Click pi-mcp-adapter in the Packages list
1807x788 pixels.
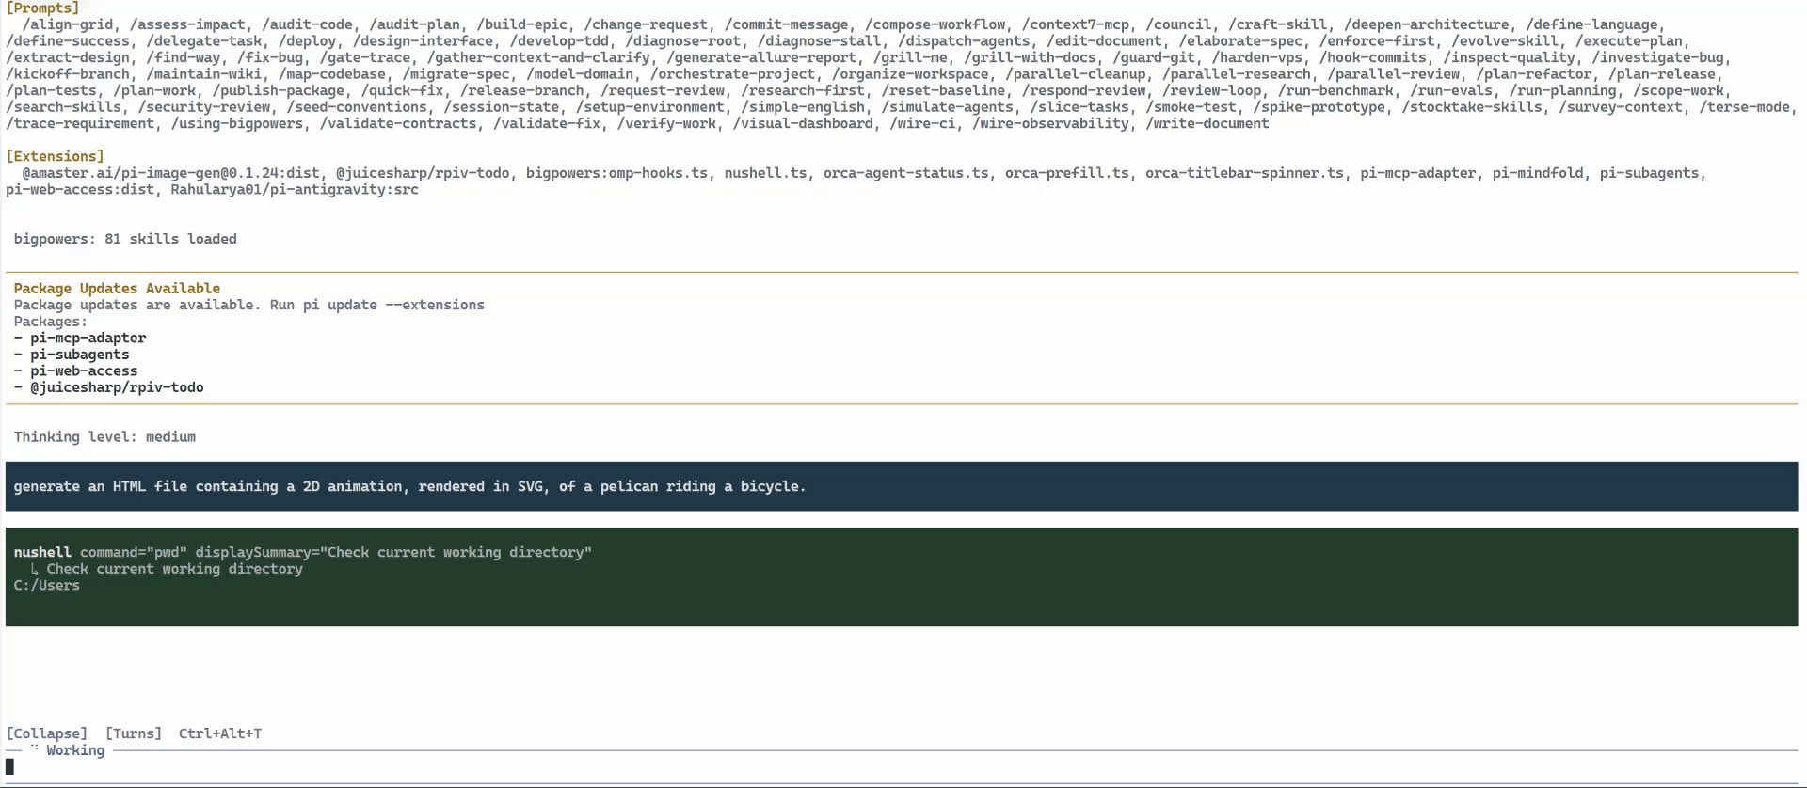point(88,338)
